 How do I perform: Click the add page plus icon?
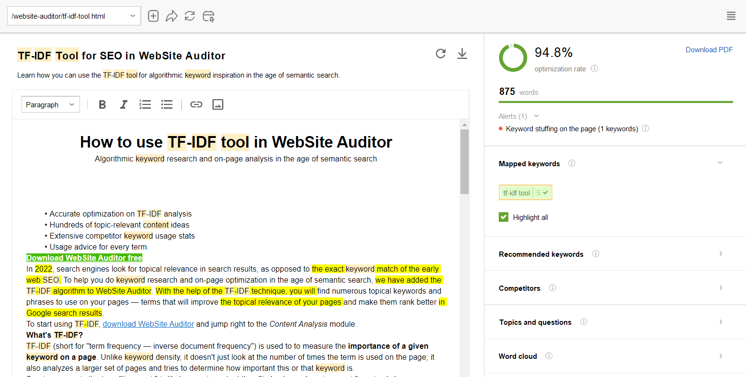pos(153,16)
